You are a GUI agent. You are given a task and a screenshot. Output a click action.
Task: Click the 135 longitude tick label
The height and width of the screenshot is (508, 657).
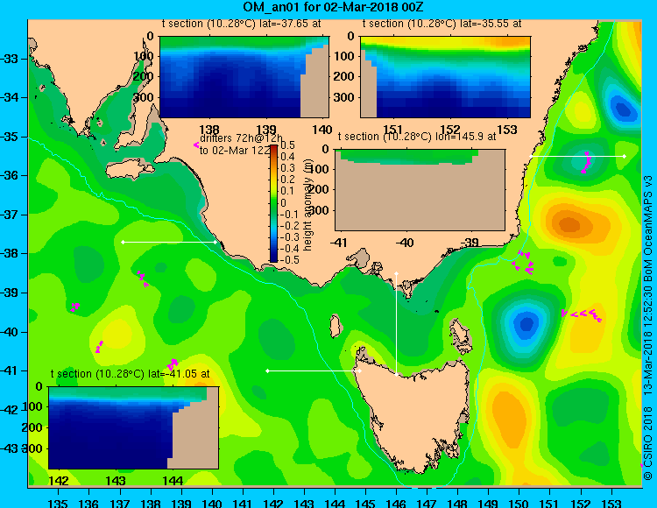click(x=58, y=503)
